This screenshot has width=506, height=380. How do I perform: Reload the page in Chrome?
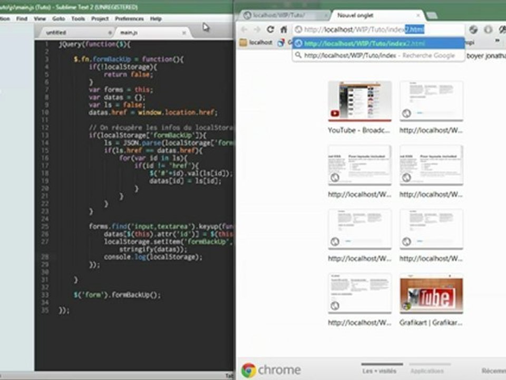click(x=270, y=30)
